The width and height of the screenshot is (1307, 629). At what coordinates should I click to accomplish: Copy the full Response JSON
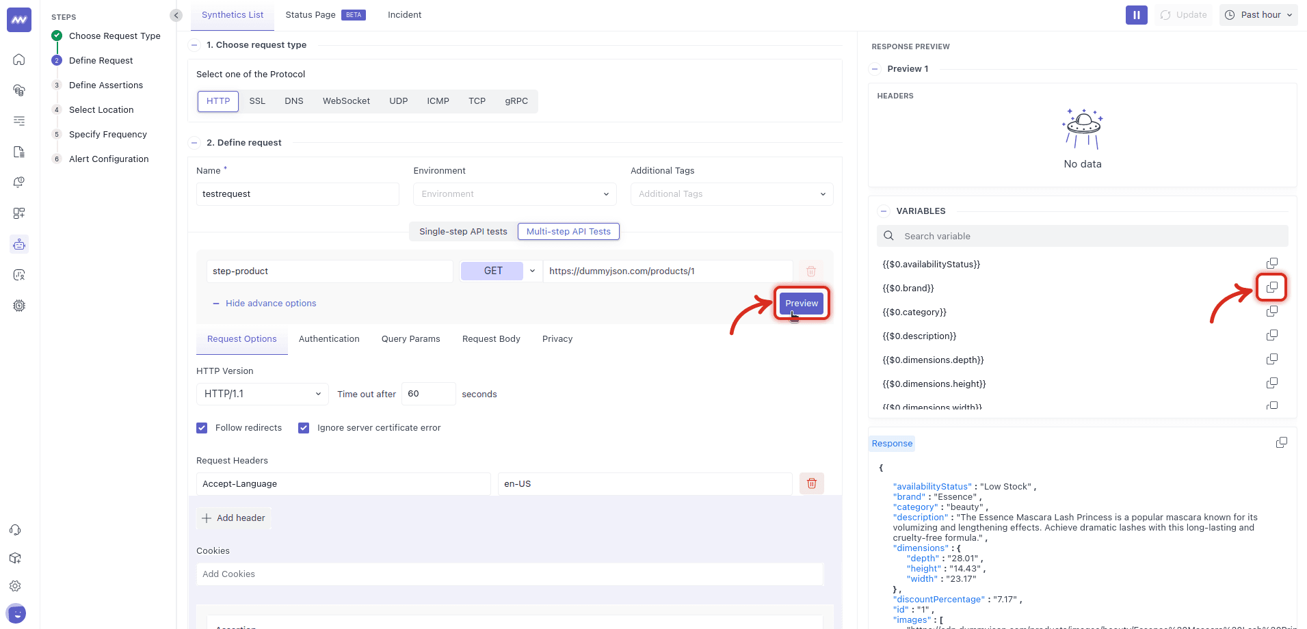[x=1281, y=443]
